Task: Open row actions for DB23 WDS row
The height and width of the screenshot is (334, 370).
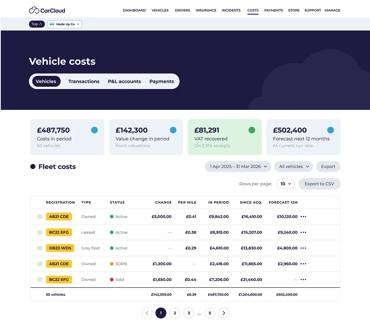Action: tap(303, 248)
